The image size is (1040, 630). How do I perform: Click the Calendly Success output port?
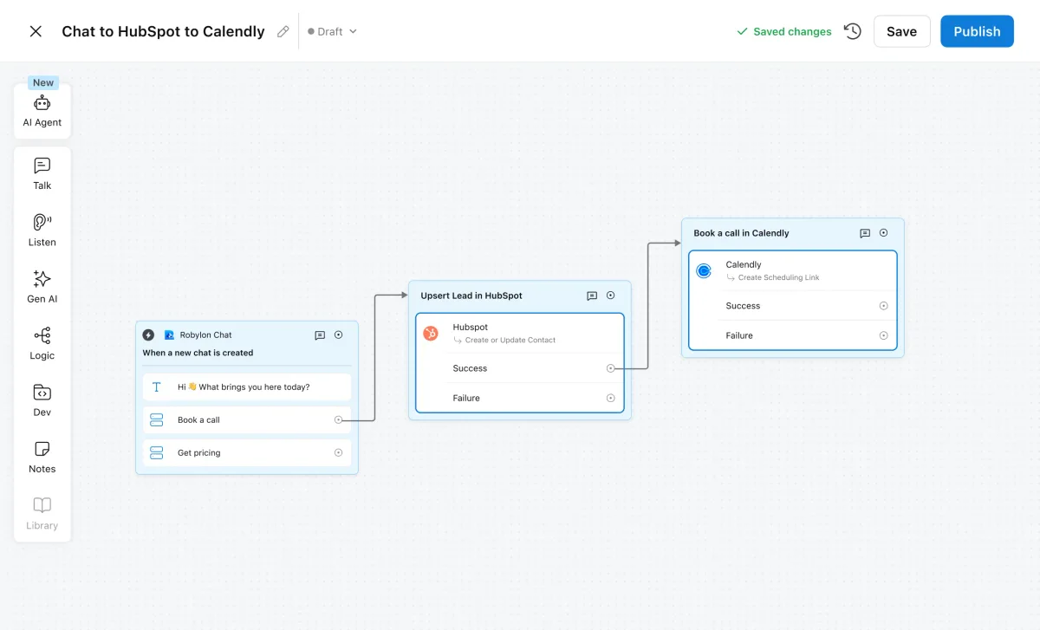coord(883,306)
